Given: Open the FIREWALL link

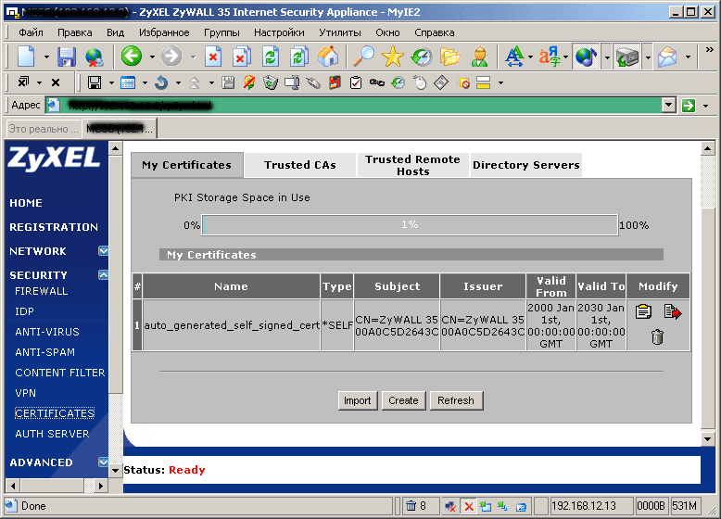Looking at the screenshot, I should 42,291.
